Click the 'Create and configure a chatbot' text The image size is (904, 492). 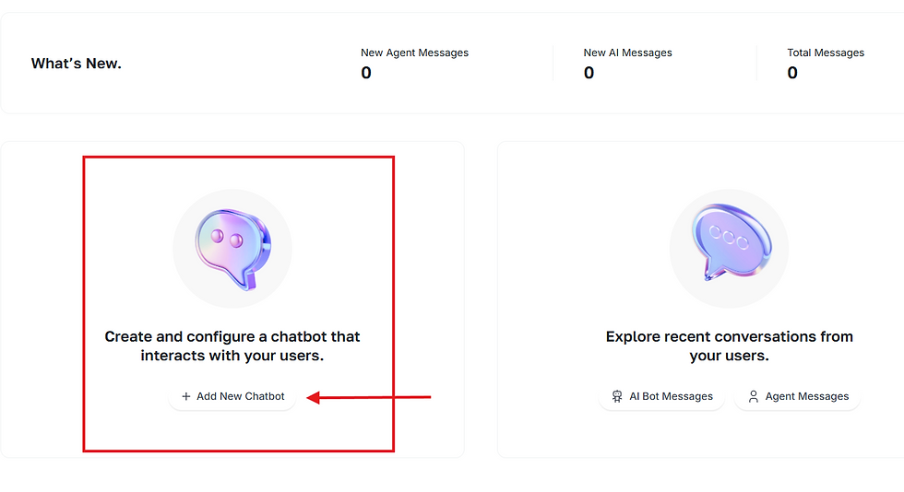coord(232,346)
